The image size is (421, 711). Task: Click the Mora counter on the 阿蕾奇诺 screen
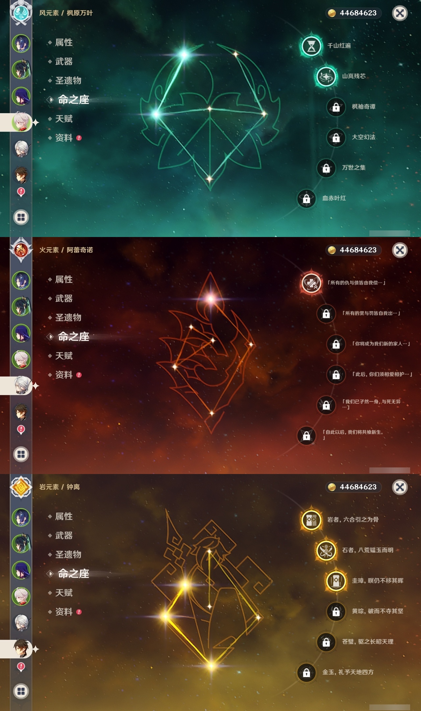tap(354, 250)
